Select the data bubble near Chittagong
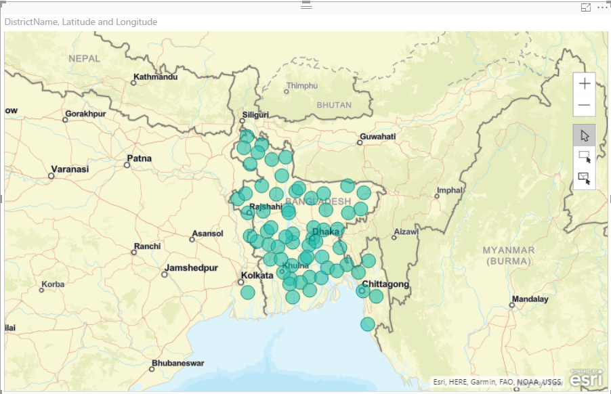 point(363,292)
